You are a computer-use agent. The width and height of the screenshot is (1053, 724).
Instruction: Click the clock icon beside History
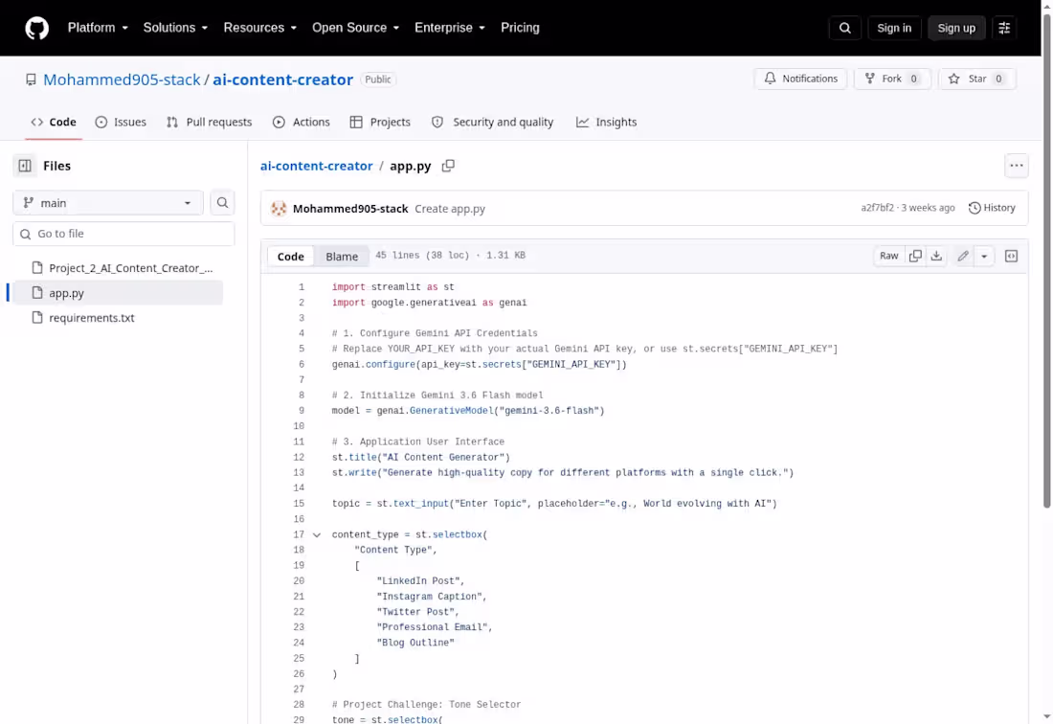pos(975,208)
